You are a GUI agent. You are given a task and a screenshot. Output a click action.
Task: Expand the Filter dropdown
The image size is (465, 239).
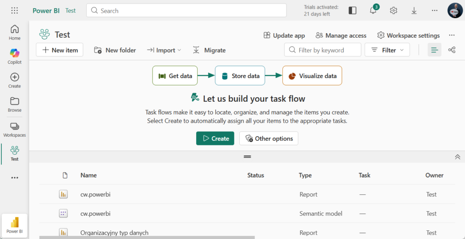[x=387, y=50]
